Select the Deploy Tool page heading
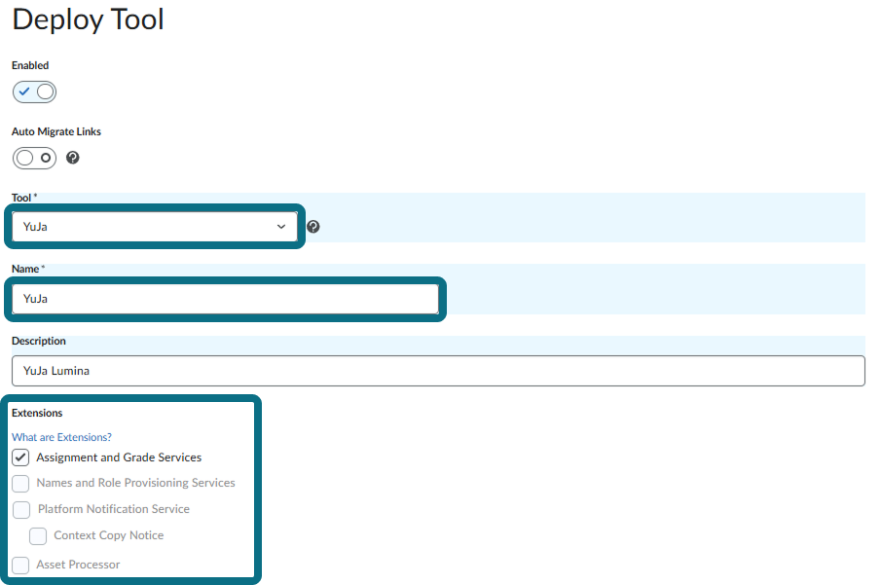 pyautogui.click(x=89, y=19)
